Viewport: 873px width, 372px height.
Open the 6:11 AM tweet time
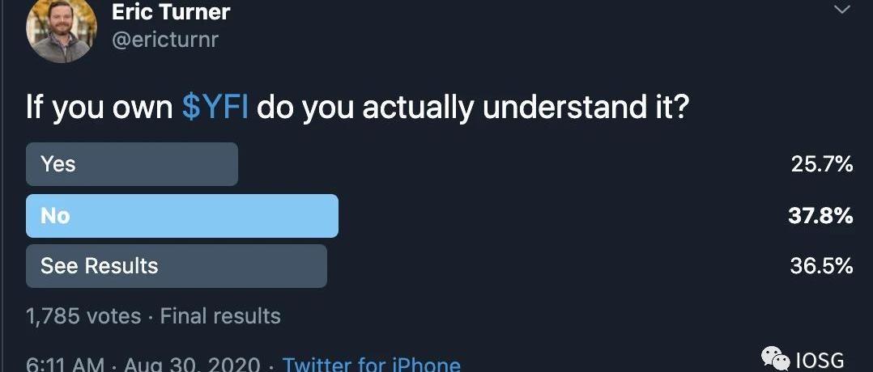pos(65,365)
